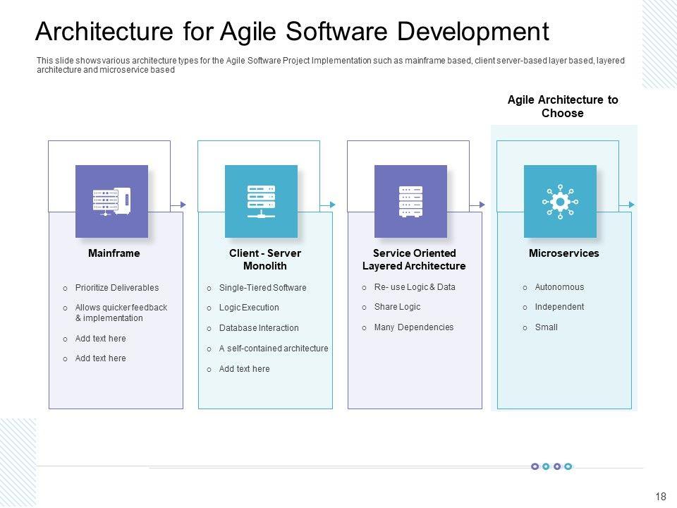Image resolution: width=677 pixels, height=508 pixels.
Task: Select 'Service Oriented Layered Architecture' heading
Action: pos(414,260)
